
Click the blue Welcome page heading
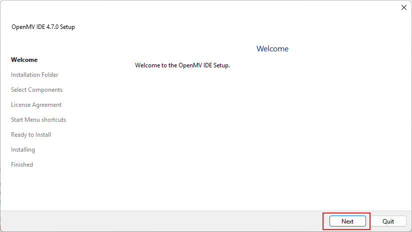(x=272, y=49)
